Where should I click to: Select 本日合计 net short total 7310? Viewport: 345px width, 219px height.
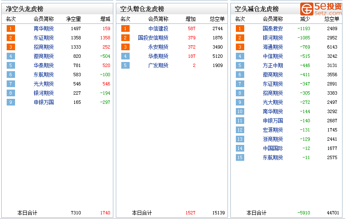(76, 213)
